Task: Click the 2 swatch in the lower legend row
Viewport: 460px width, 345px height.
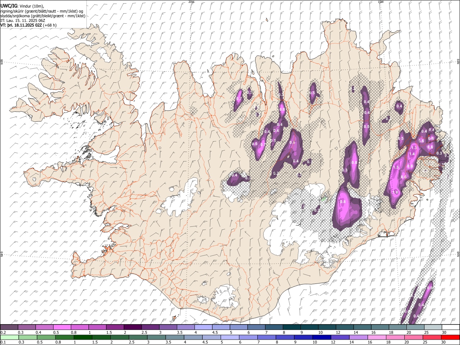Action: [x=120, y=337]
